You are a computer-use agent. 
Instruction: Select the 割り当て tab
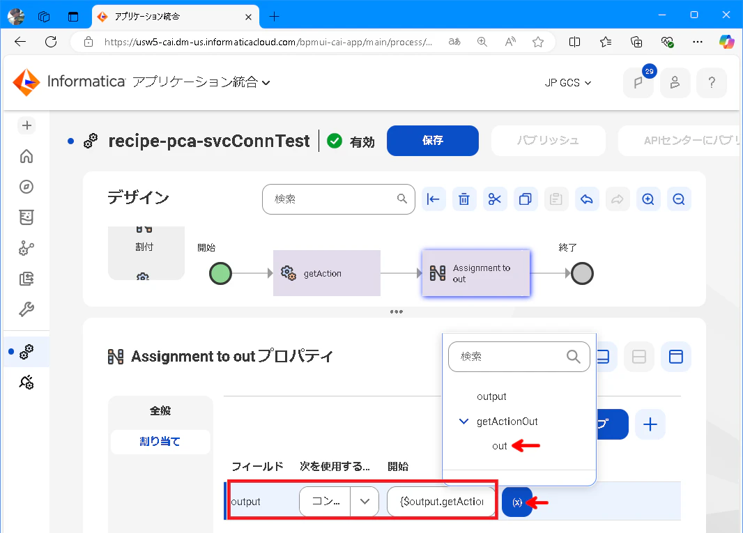tap(160, 442)
